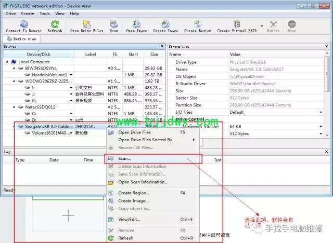
Task: Open the Tools menu
Action: click(45, 14)
